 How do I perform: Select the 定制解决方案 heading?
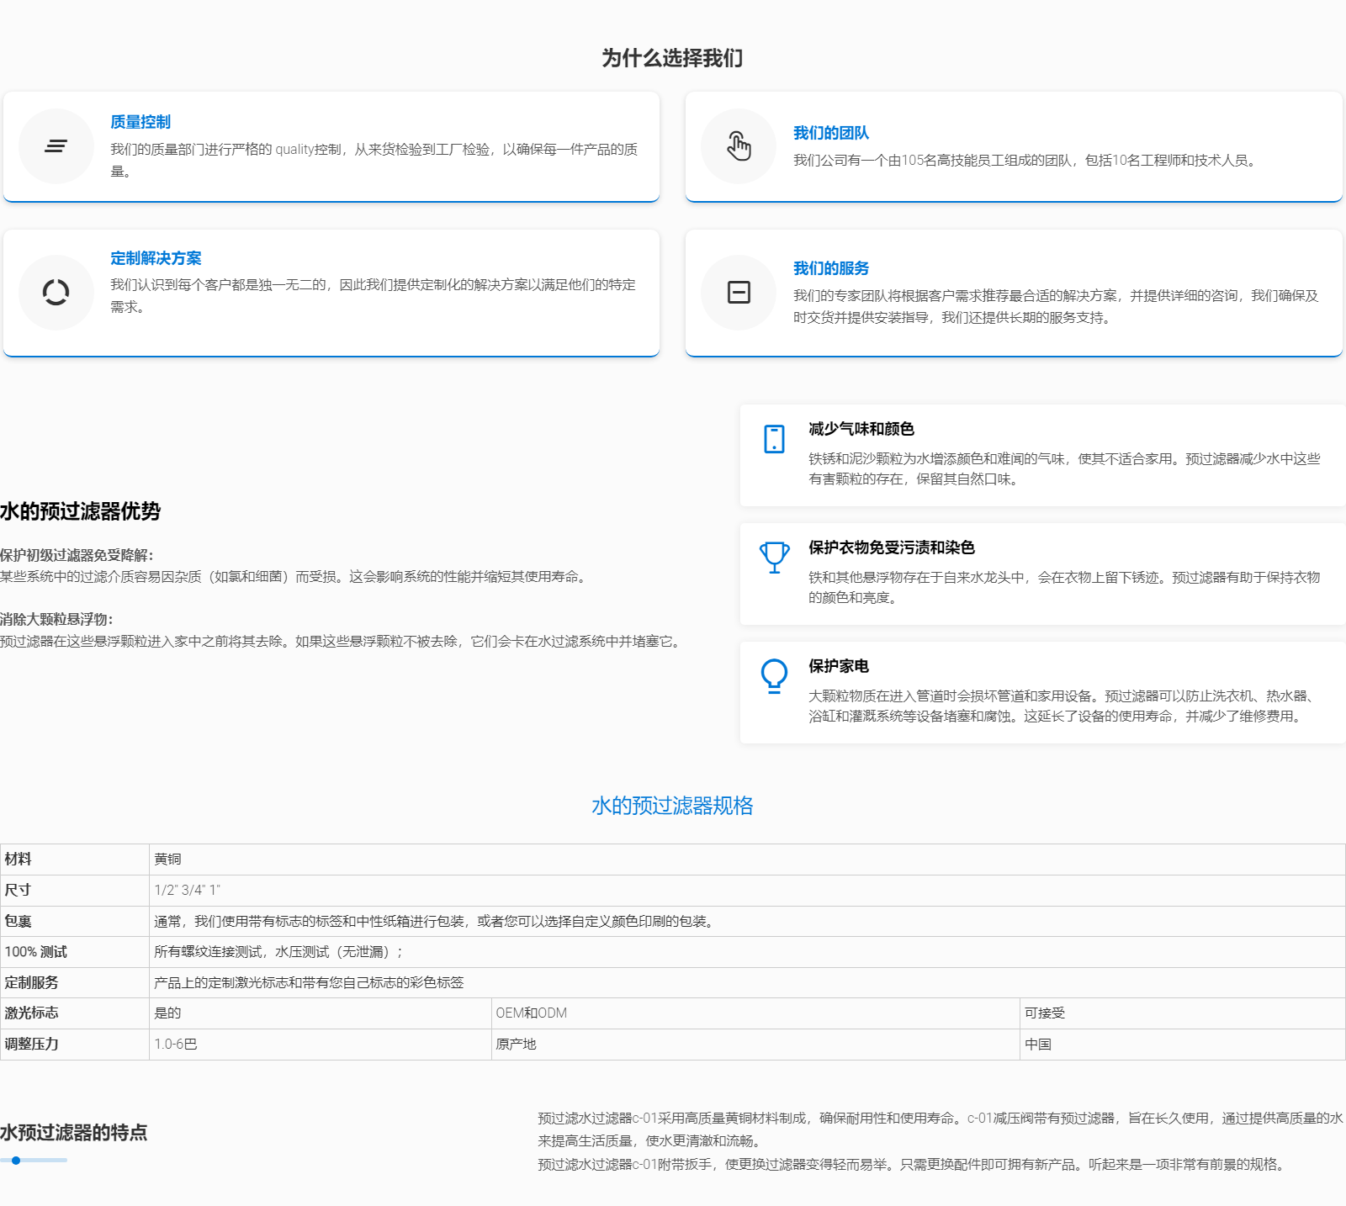click(x=156, y=258)
